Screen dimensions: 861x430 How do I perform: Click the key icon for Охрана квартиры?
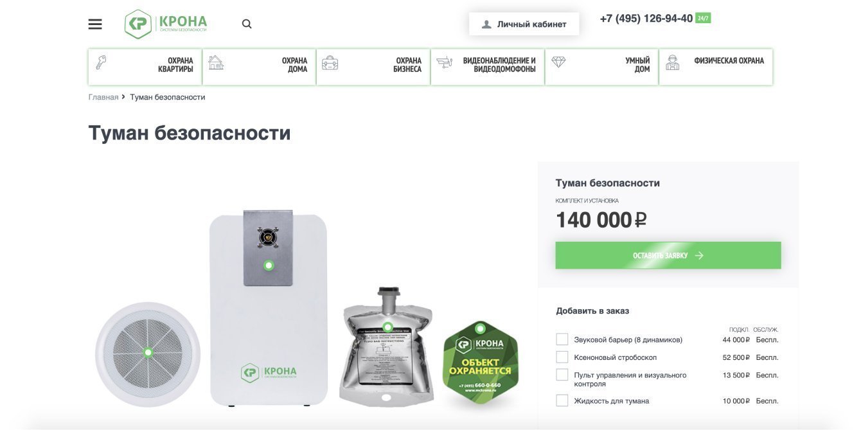click(101, 62)
